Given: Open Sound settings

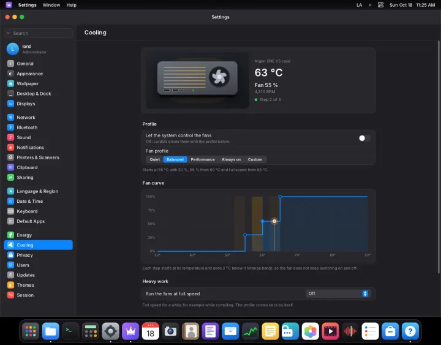Looking at the screenshot, I should coord(38,137).
